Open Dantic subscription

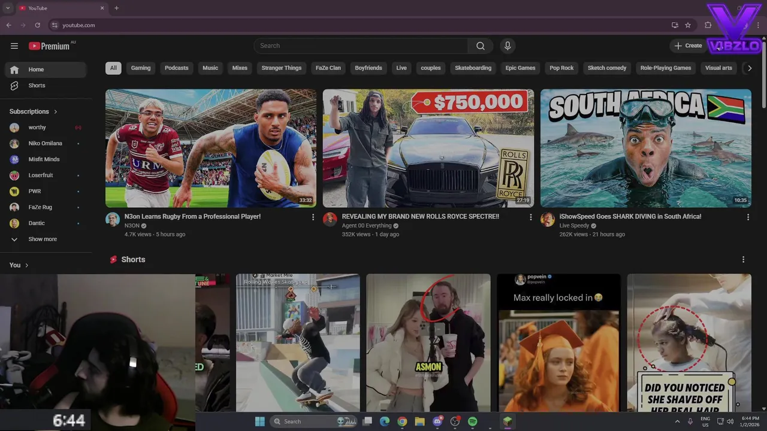[x=46, y=223]
